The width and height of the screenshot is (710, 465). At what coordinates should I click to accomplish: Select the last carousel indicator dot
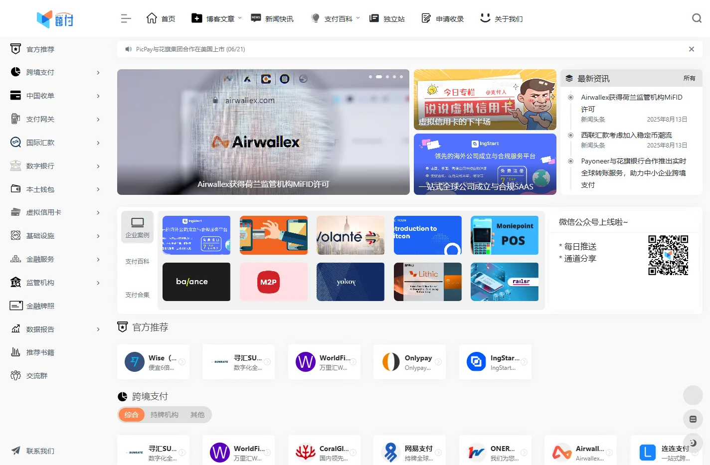[401, 77]
